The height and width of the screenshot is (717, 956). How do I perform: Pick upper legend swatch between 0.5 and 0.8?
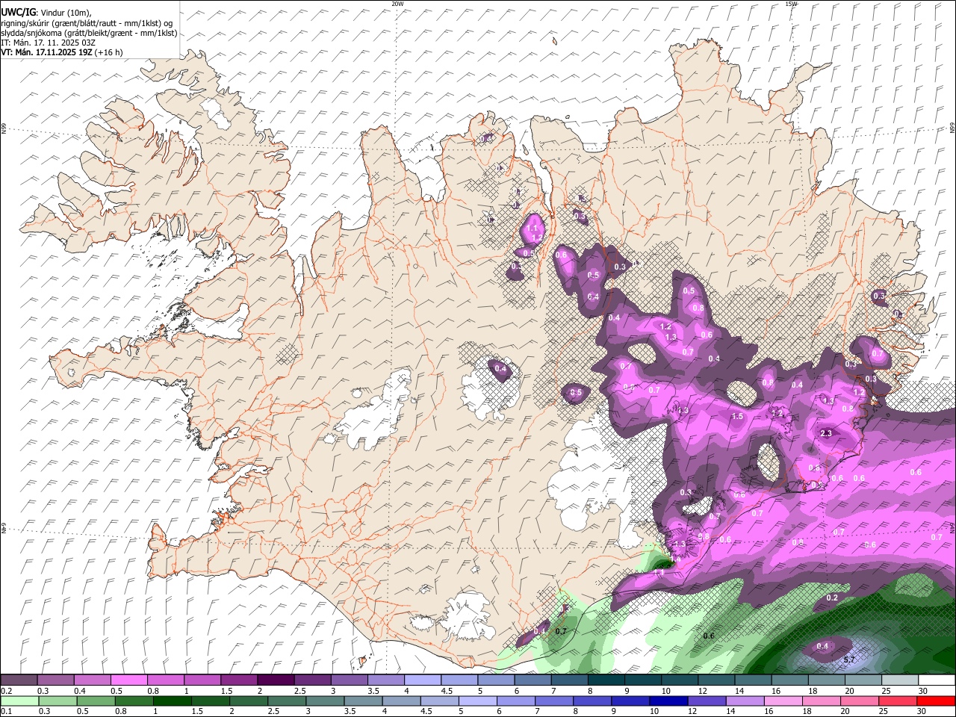[128, 680]
